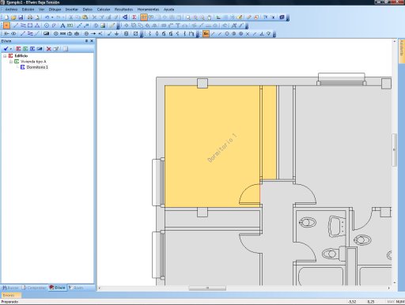Click the red building icon in EView toolbar
Image resolution: width=405 pixels, height=305 pixels.
click(18, 49)
